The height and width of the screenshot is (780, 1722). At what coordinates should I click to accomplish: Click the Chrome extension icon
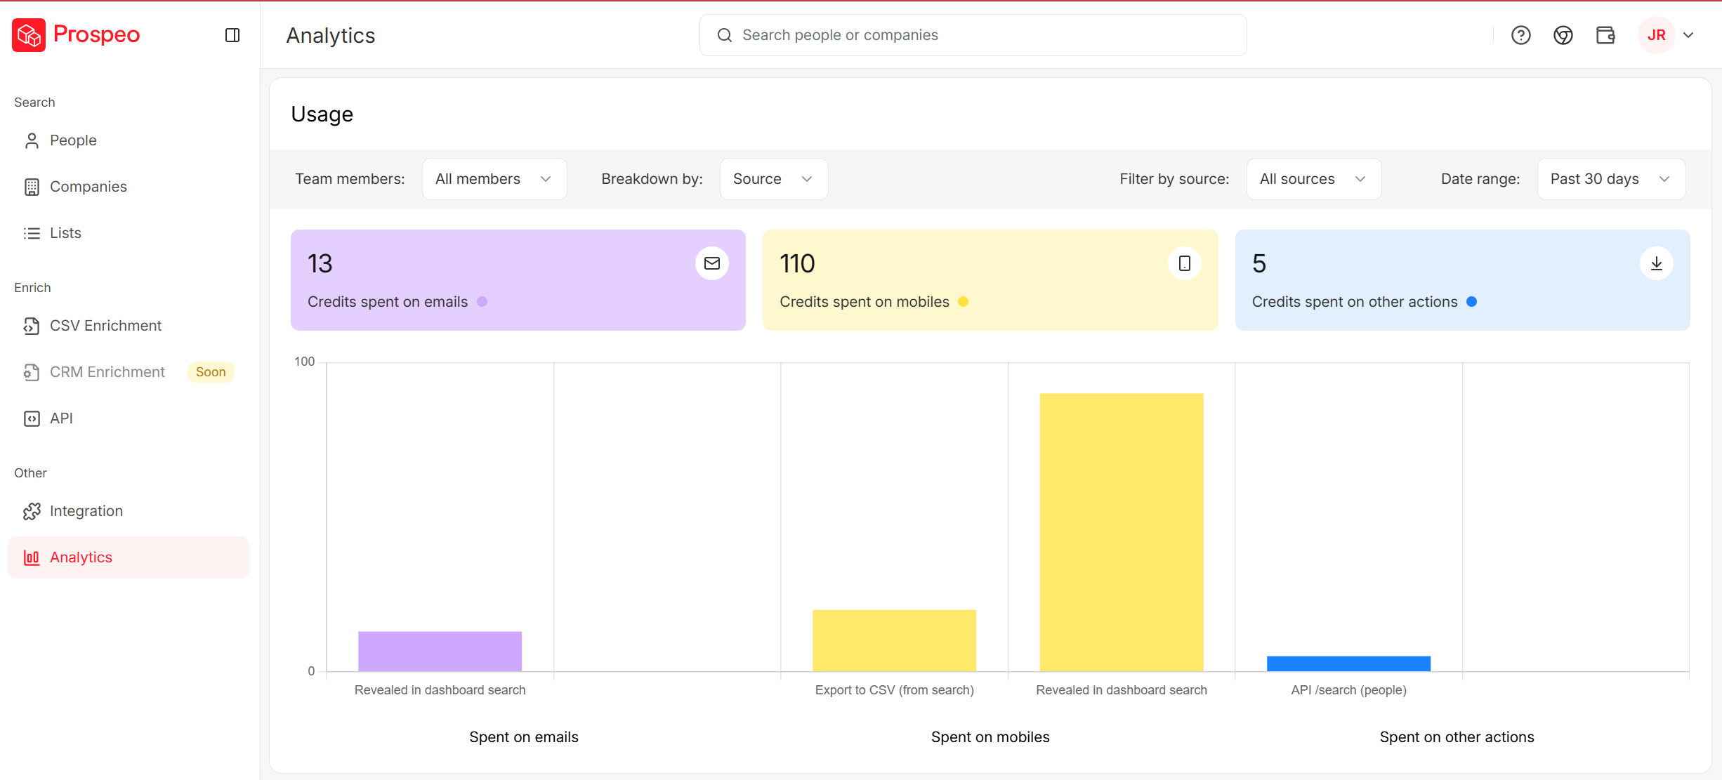pos(1563,35)
